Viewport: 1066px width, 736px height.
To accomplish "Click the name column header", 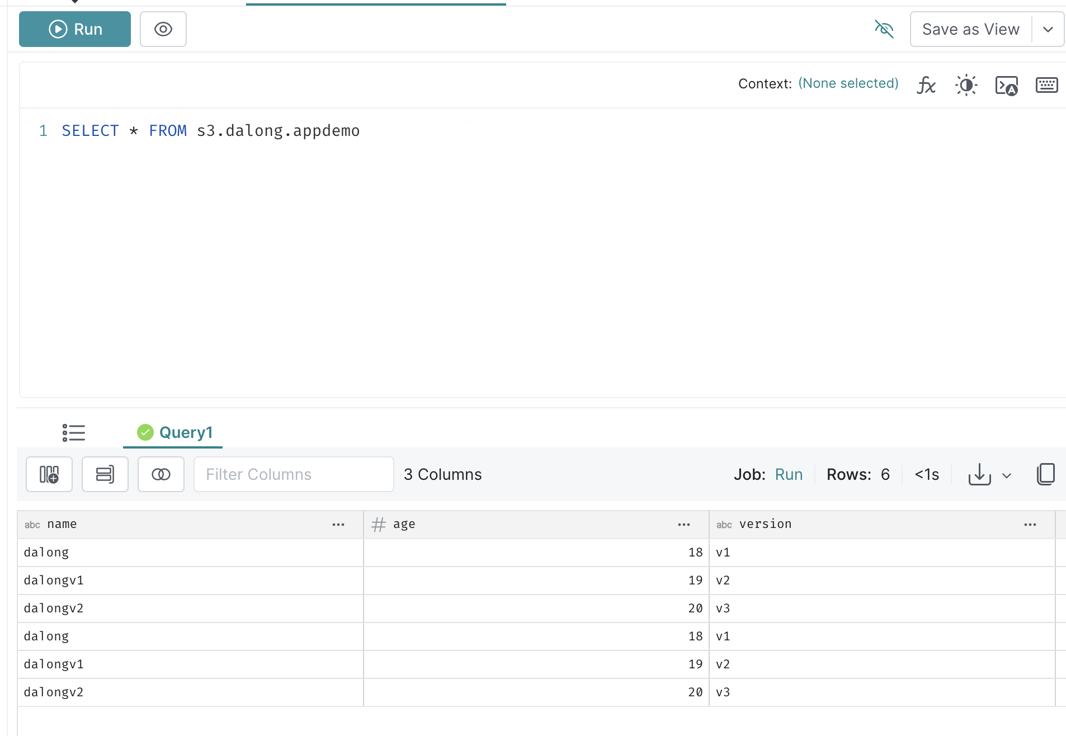I will click(x=190, y=525).
